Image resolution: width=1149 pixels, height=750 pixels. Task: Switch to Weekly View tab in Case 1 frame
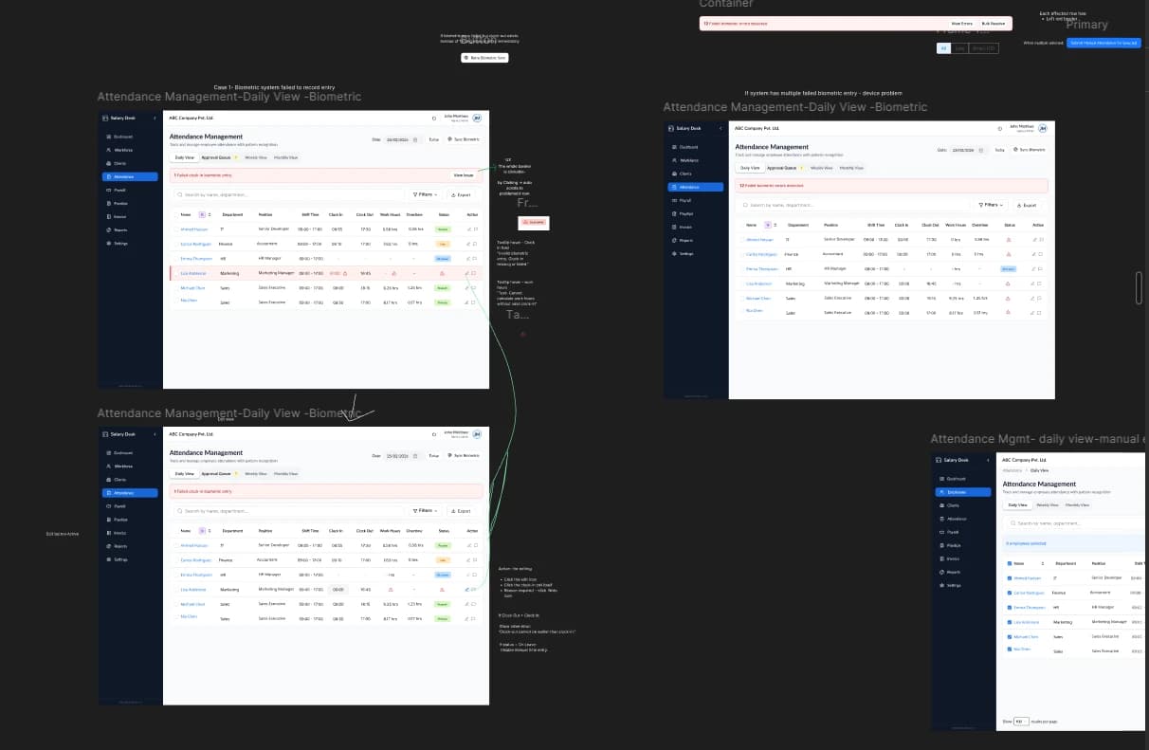click(x=256, y=157)
